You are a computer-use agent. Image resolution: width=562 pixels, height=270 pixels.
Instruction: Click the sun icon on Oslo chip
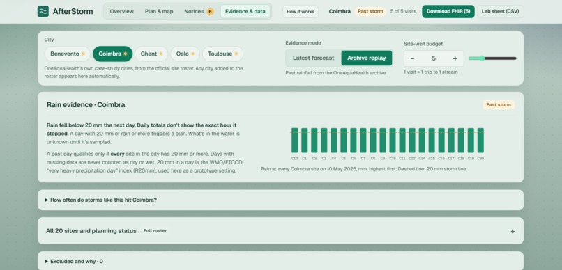coord(192,54)
